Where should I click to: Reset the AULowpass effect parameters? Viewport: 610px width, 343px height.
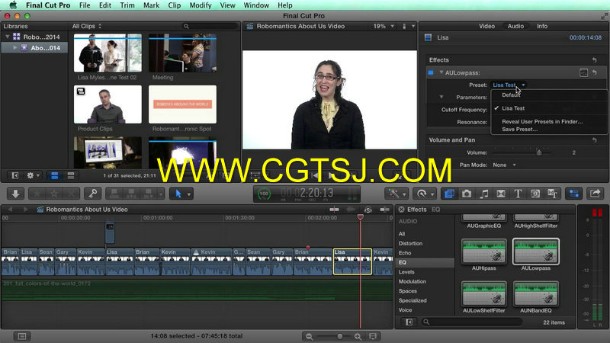click(x=595, y=72)
